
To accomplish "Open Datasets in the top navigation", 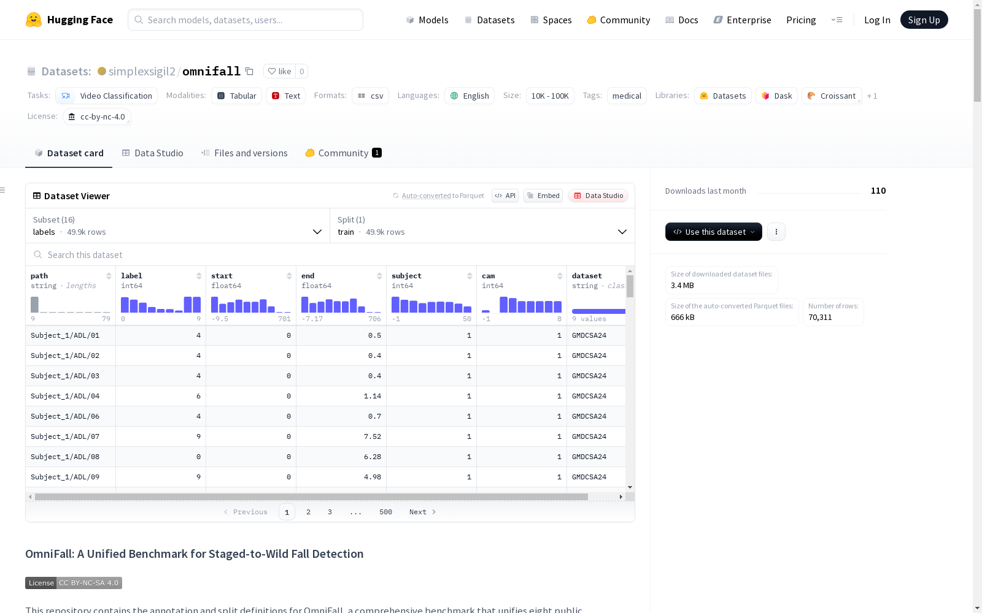I will 490,20.
